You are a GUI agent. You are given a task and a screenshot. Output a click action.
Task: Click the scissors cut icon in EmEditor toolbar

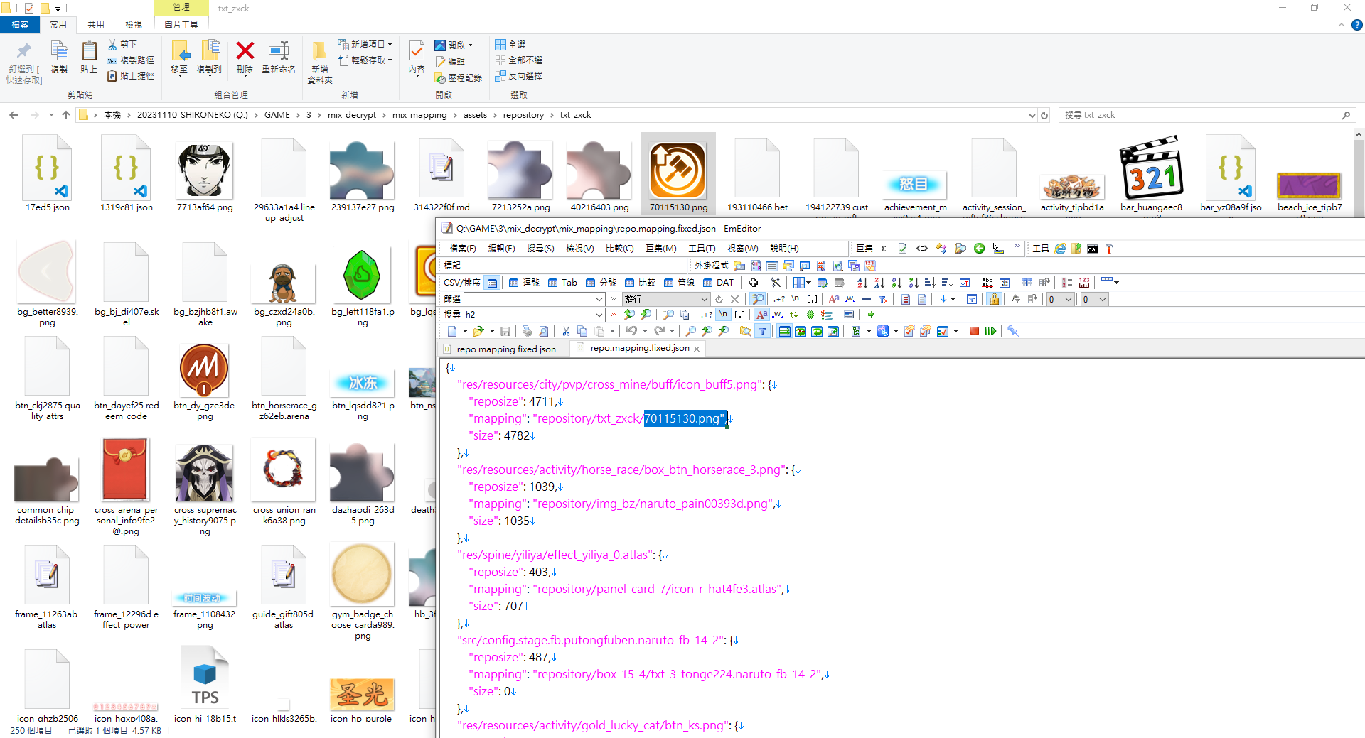click(x=566, y=332)
